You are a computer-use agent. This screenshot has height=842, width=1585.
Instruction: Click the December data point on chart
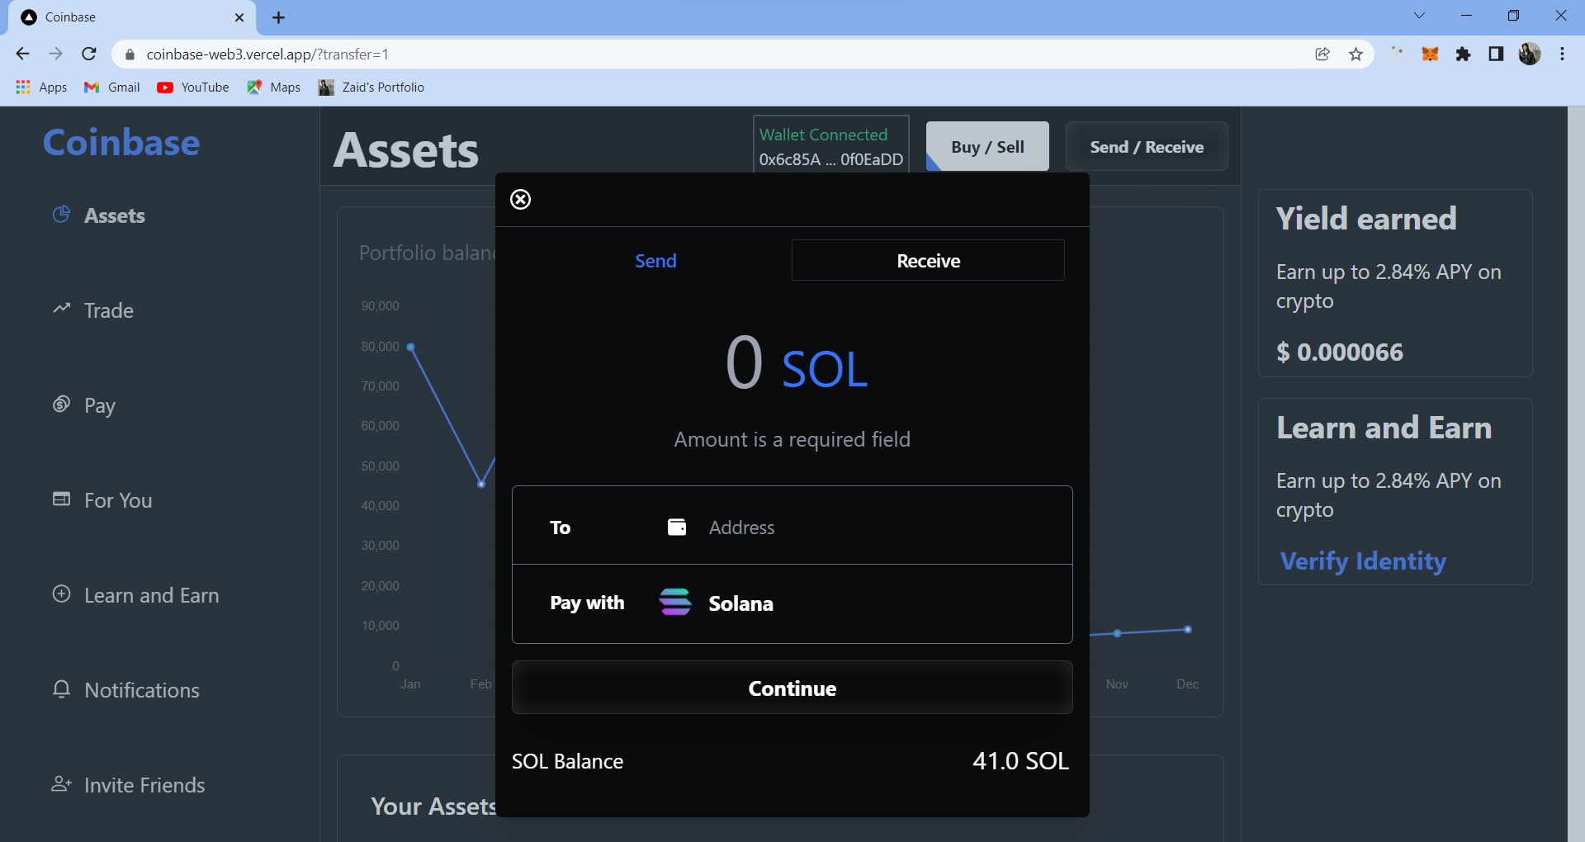tap(1188, 630)
